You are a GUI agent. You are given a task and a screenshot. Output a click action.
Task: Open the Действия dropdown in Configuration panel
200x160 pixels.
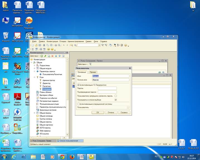pos(35,56)
